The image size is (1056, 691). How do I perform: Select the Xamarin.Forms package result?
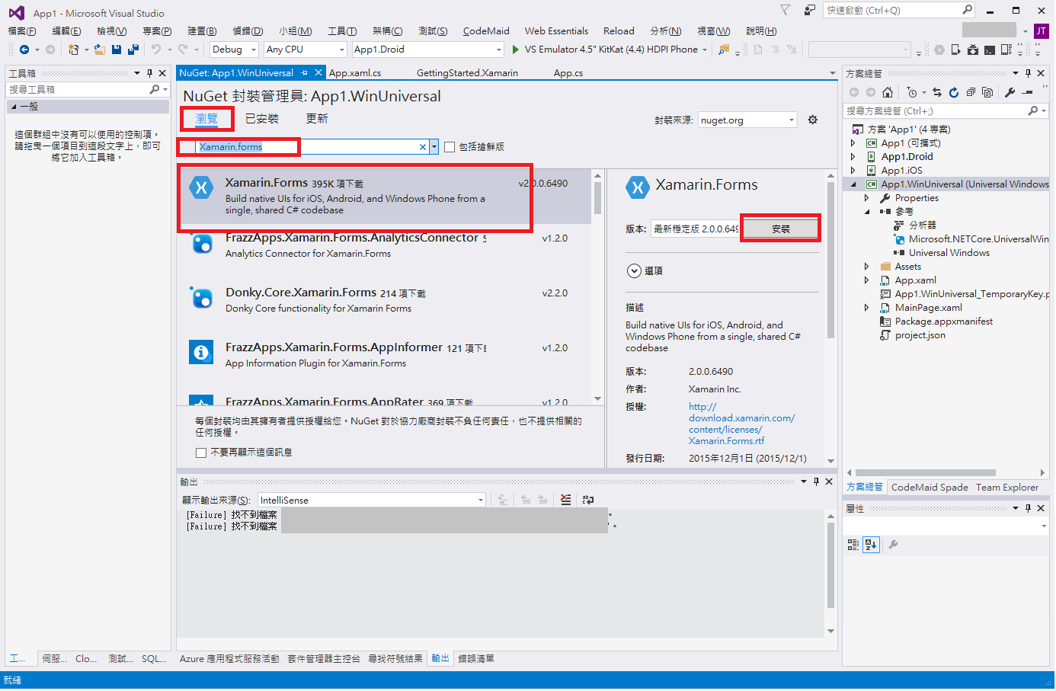pos(385,196)
